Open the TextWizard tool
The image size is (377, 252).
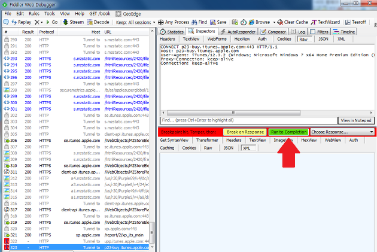click(x=326, y=22)
